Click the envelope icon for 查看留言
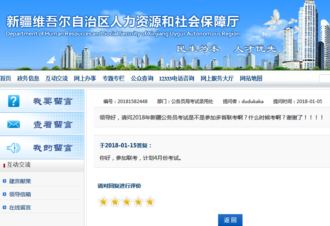Image resolution: width=330 pixels, height=226 pixels. pos(14,125)
